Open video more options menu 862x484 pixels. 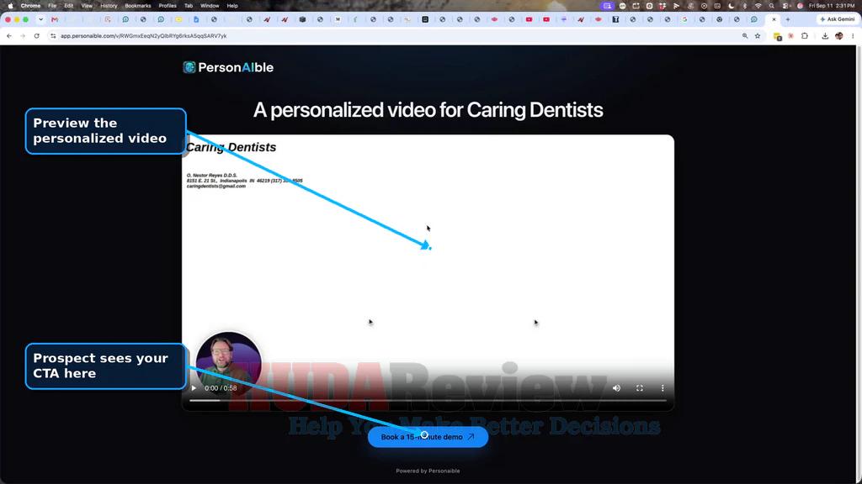pos(662,388)
